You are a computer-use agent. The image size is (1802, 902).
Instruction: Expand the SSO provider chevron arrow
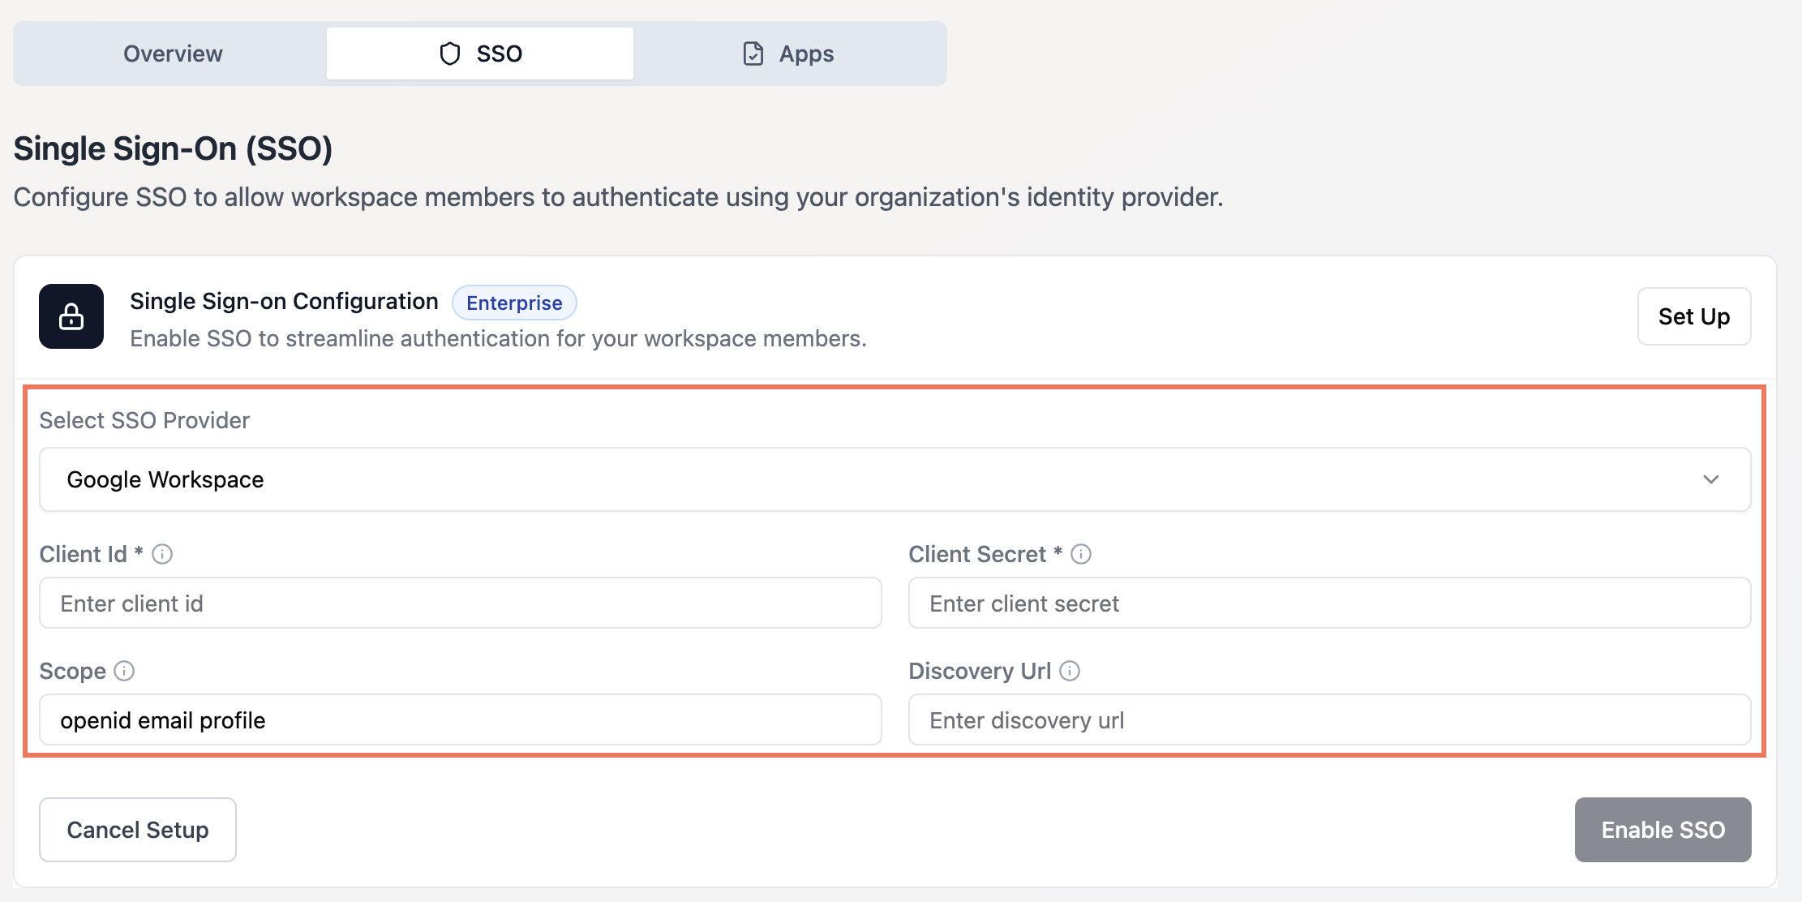(x=1711, y=479)
